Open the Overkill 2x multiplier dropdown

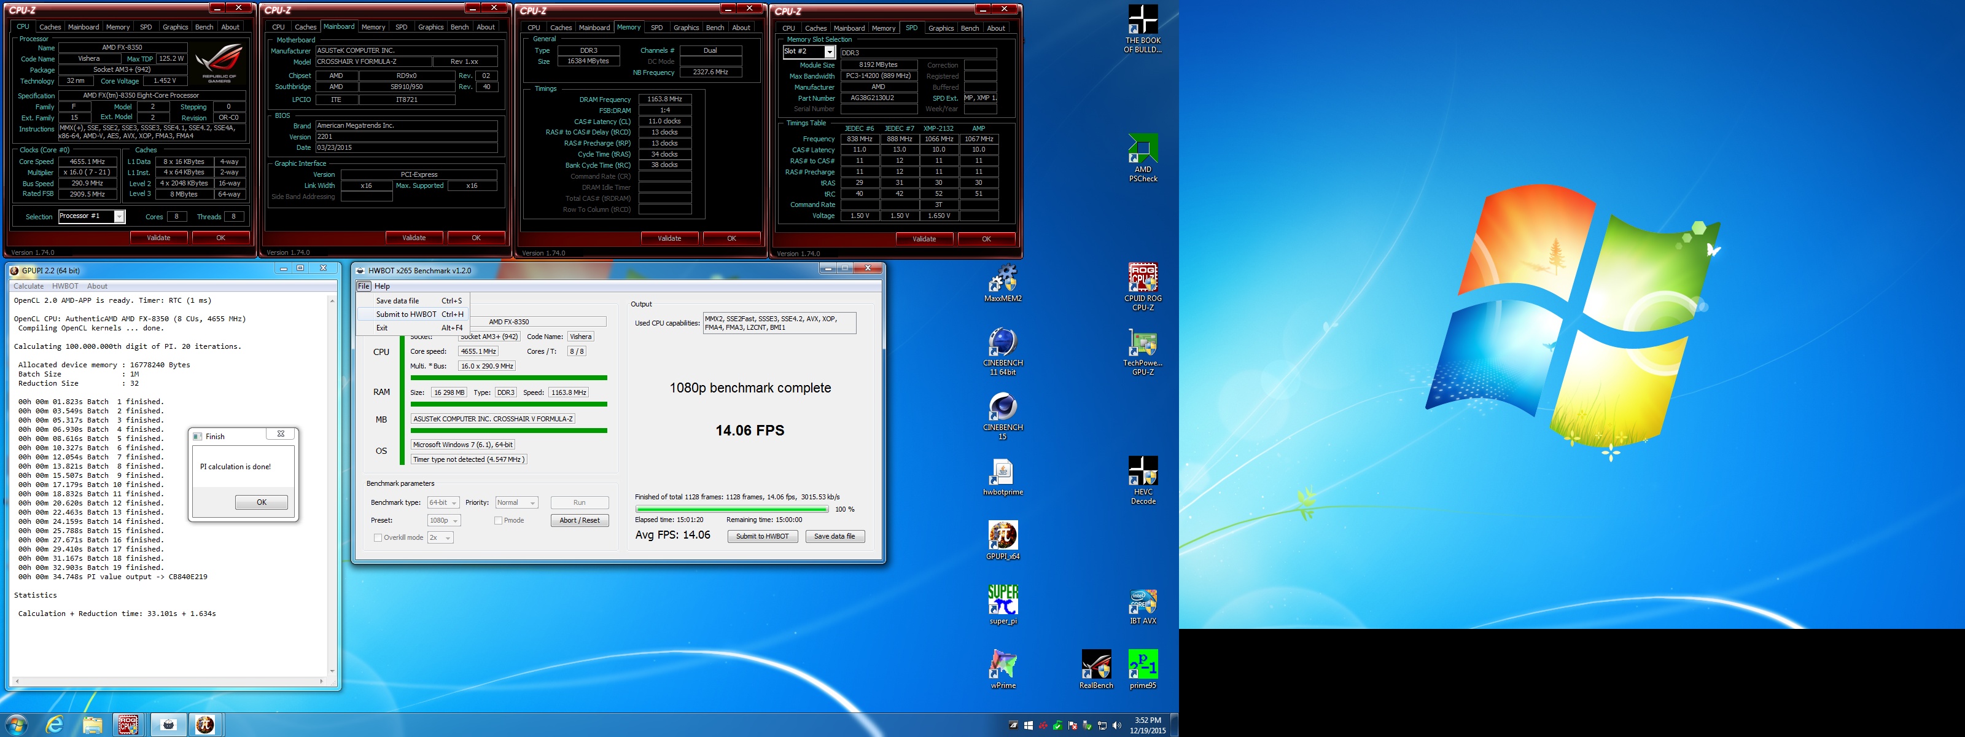(440, 538)
